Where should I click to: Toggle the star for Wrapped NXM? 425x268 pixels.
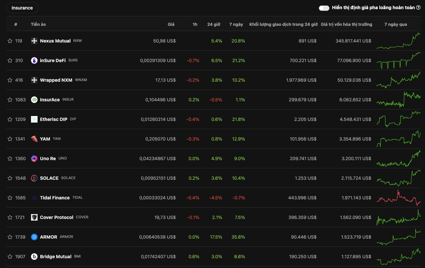pos(10,80)
